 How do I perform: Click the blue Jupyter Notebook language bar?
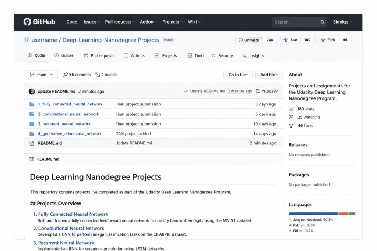point(313,214)
